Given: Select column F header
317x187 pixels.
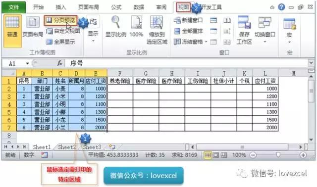Looking at the screenshot, I should [120, 73].
